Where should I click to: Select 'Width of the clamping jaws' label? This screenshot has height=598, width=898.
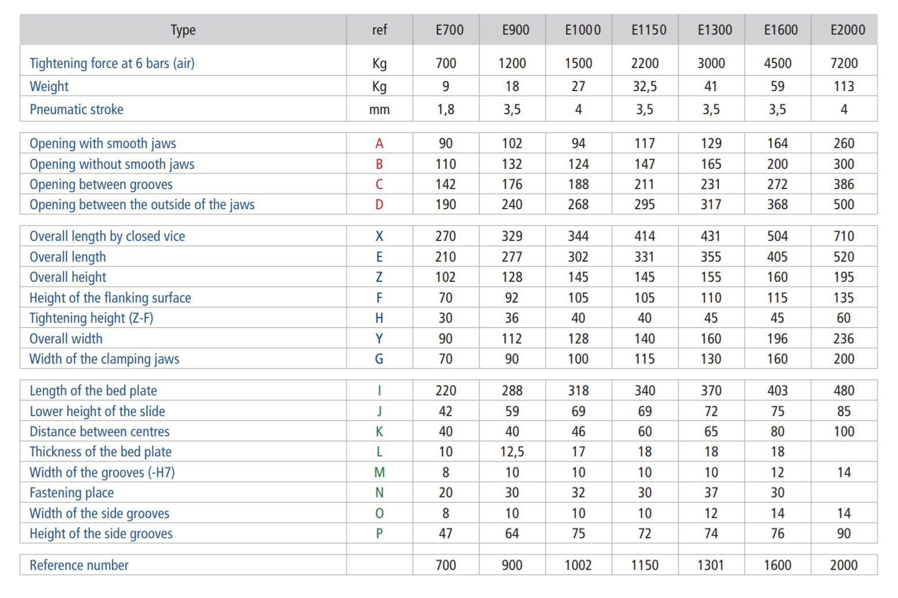click(104, 359)
